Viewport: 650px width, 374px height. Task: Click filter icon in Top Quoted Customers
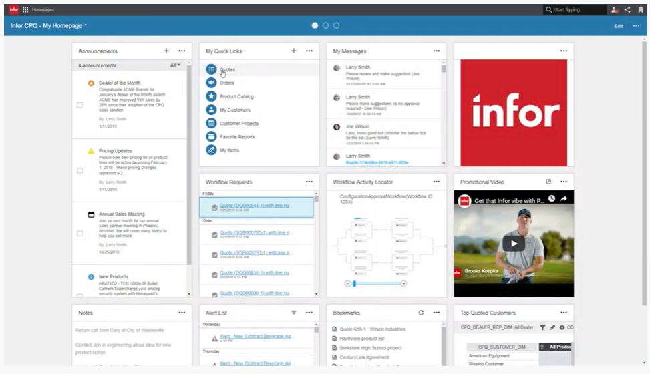point(542,327)
